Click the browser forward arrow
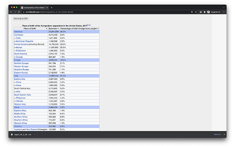Image resolution: width=235 pixels, height=147 pixels. pyautogui.click(x=15, y=12)
